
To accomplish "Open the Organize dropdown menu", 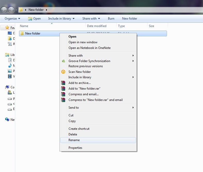I will click(12, 19).
